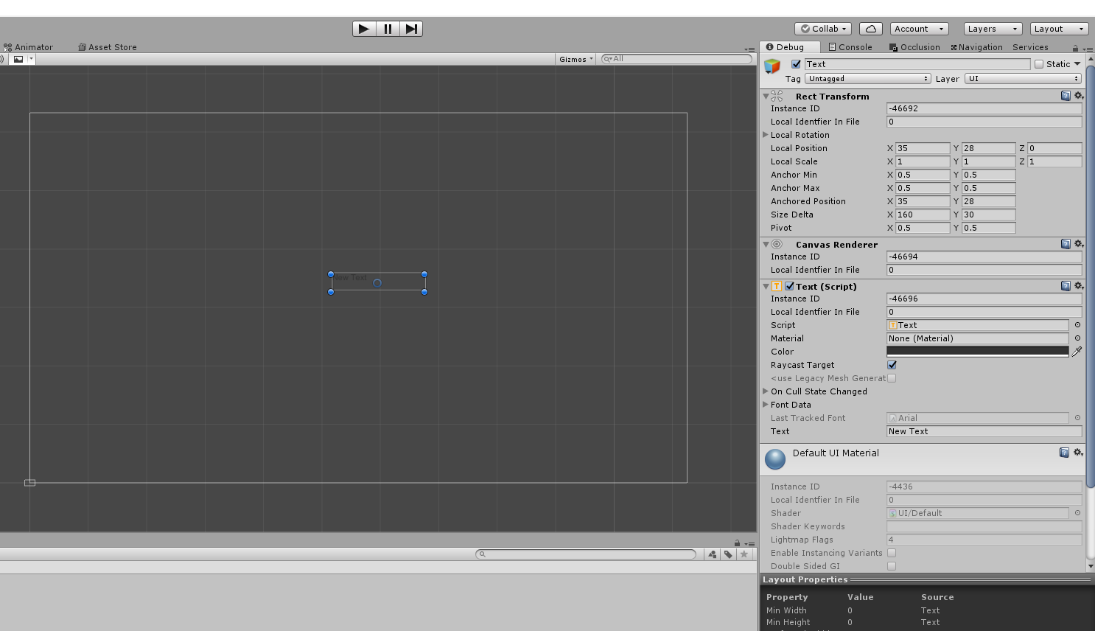Click the Material field object picker circle

click(1077, 338)
